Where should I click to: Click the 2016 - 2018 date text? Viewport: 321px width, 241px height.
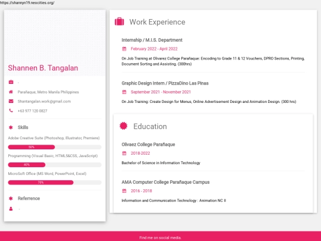pos(141,191)
